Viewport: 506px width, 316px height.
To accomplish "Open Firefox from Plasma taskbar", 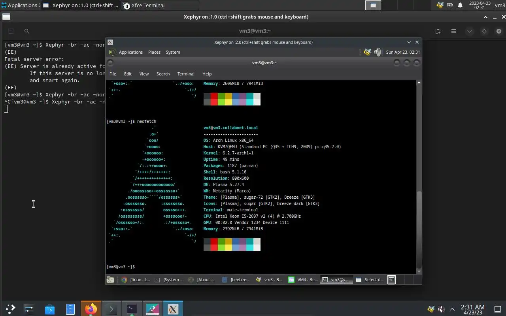I will point(91,309).
